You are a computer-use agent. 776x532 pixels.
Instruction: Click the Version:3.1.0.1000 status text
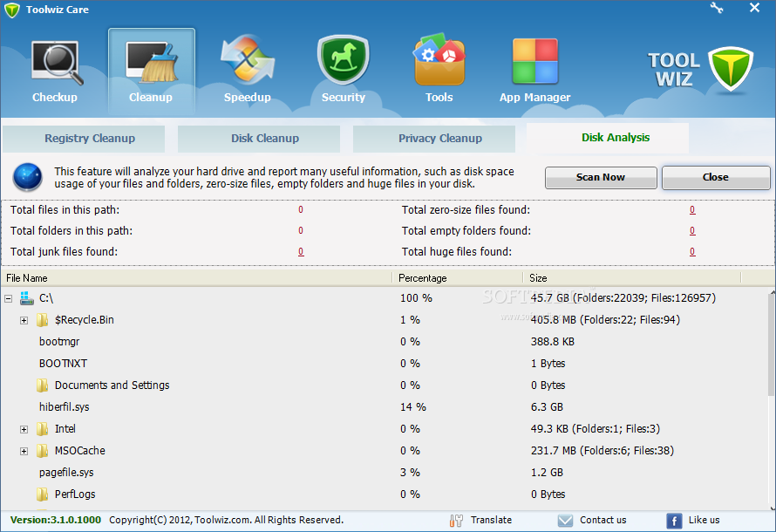click(56, 520)
